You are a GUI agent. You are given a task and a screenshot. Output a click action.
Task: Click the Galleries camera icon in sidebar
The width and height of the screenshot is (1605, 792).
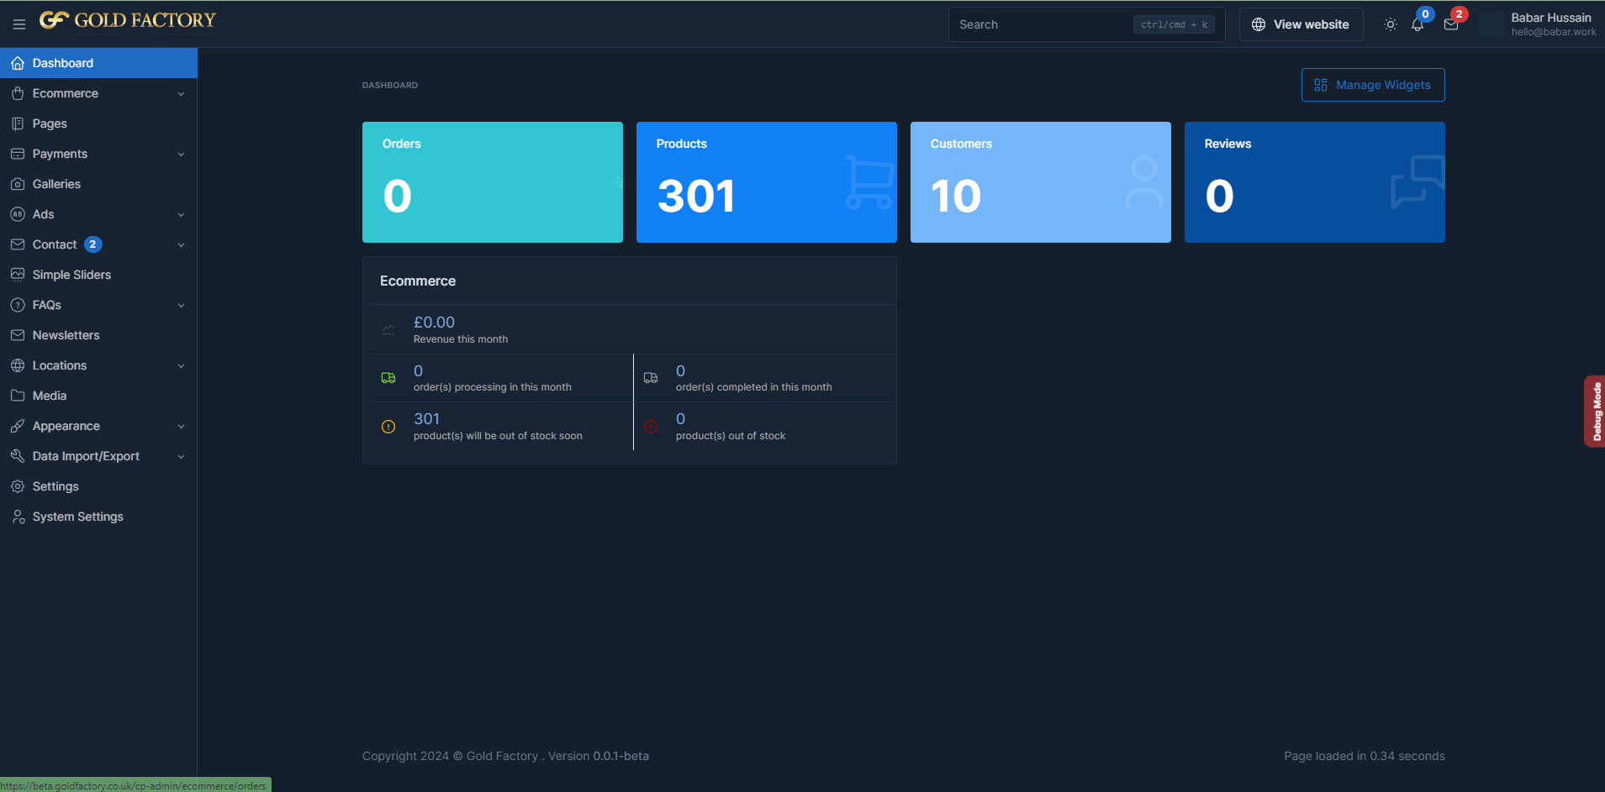18,184
